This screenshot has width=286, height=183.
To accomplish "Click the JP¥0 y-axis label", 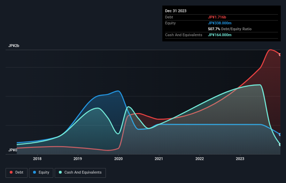I will click(x=13, y=150).
